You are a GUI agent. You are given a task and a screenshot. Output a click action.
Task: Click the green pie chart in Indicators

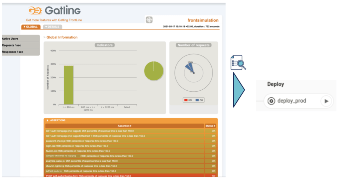click(154, 71)
